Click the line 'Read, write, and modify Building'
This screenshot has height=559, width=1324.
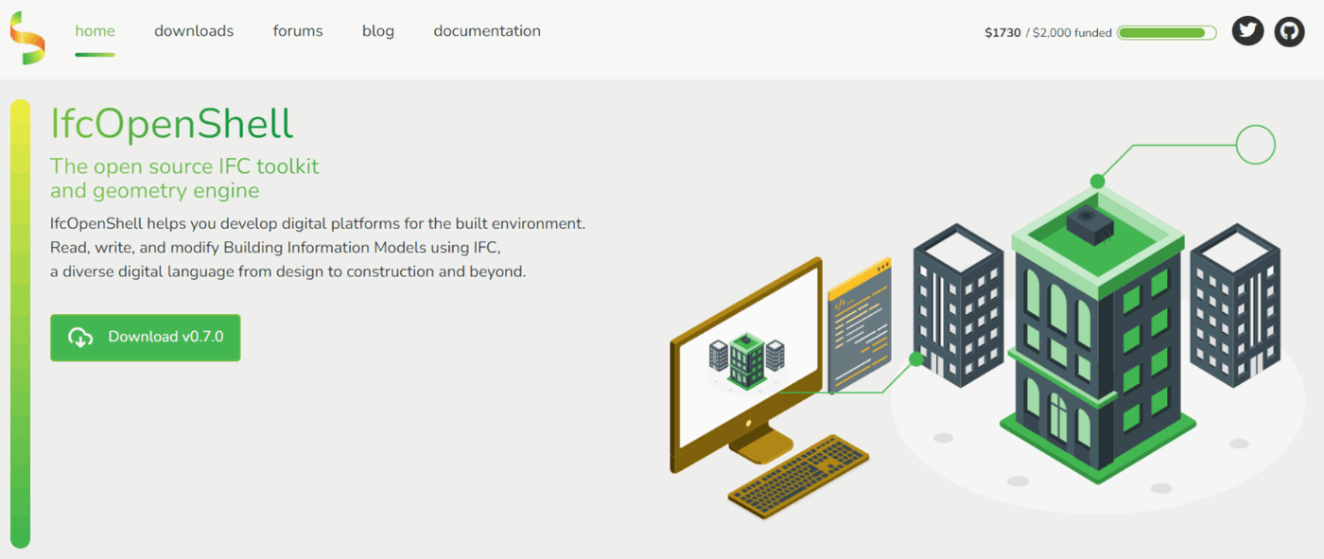[274, 248]
